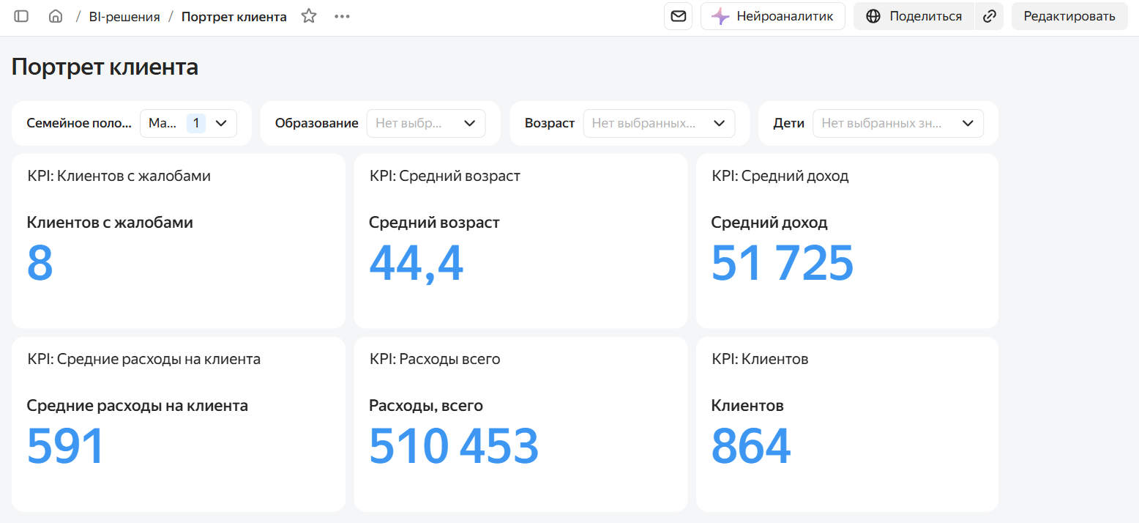Viewport: 1139px width, 523px height.
Task: Click the Расходы, всего label
Action: point(426,406)
